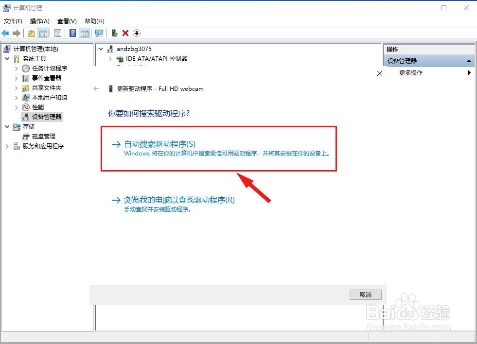477x344 pixels.
Task: Click the 操作 pane header
Action: 429,49
